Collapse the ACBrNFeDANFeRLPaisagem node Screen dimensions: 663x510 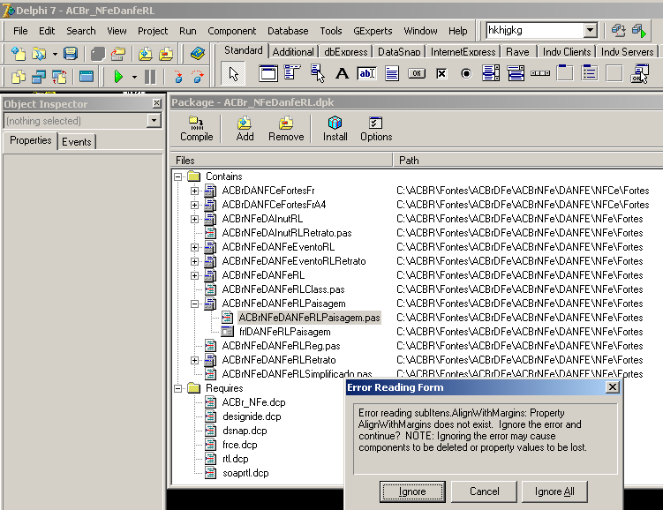tap(194, 304)
